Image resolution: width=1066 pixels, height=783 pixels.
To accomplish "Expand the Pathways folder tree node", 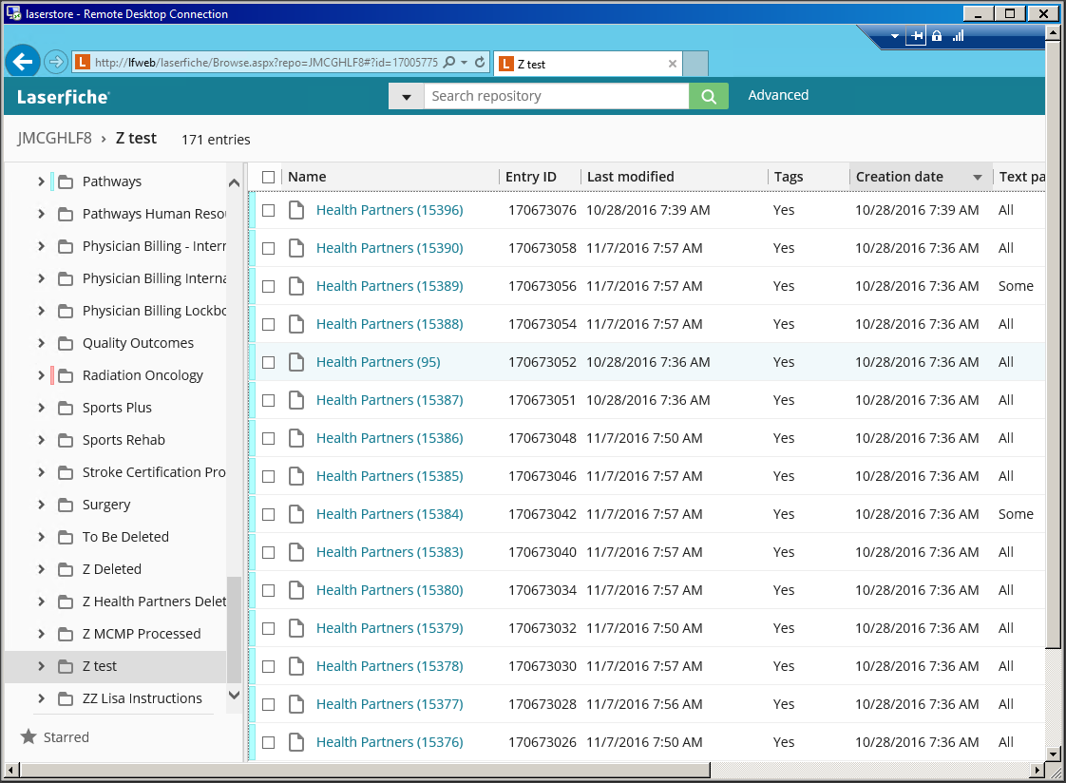I will (x=41, y=181).
